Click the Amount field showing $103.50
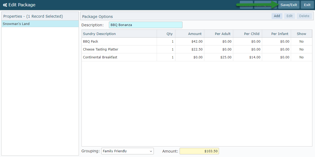315x157 pixels. pos(199,151)
